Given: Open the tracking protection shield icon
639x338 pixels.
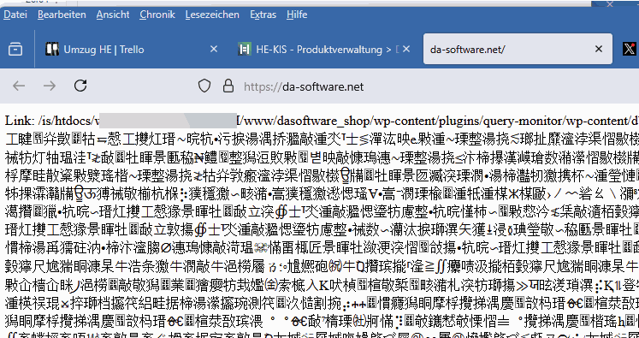Looking at the screenshot, I should (204, 86).
